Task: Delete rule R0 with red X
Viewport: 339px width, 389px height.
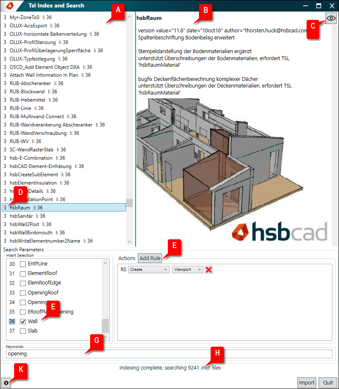Action: [209, 270]
